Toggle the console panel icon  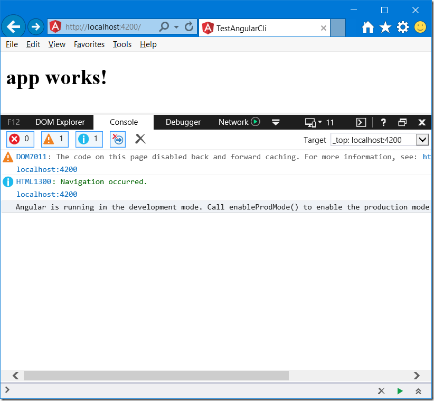point(361,122)
